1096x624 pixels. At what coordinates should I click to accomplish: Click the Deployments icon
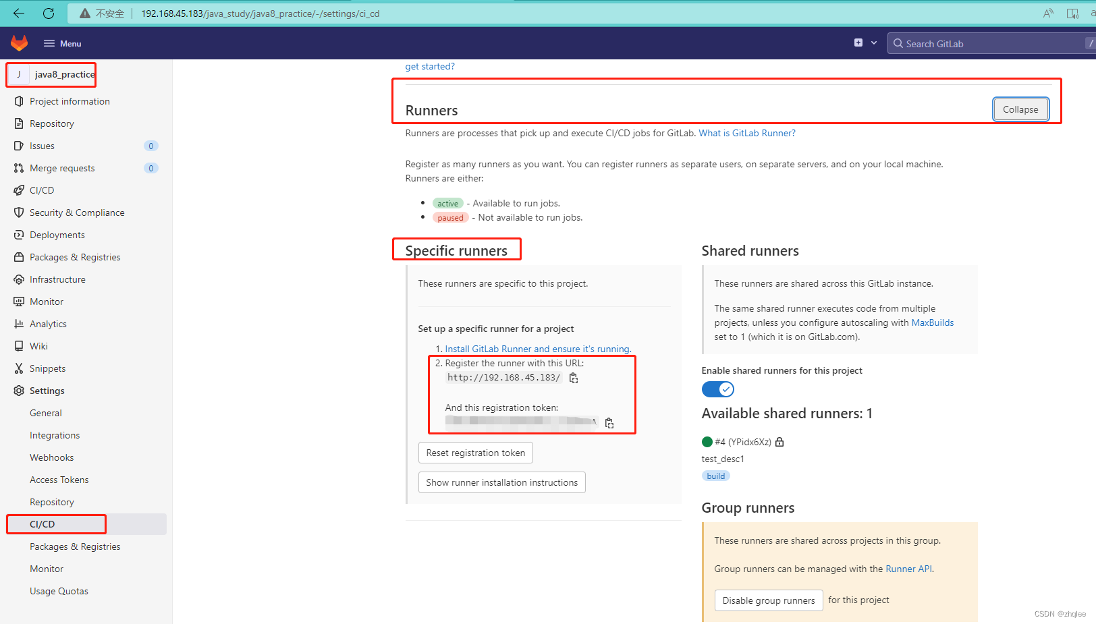(19, 235)
